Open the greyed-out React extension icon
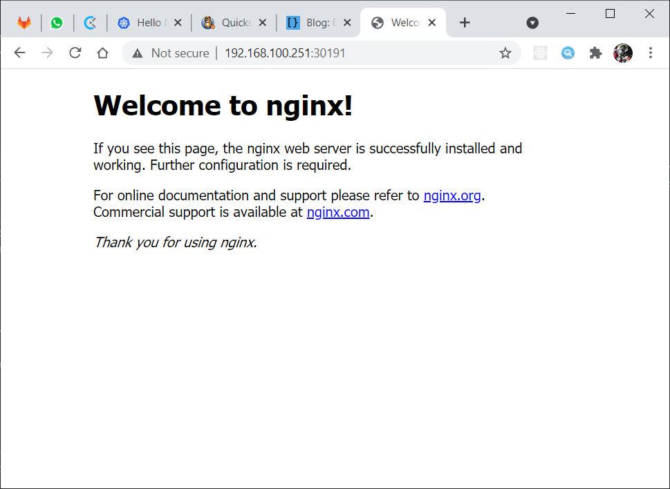670x489 pixels. tap(540, 53)
